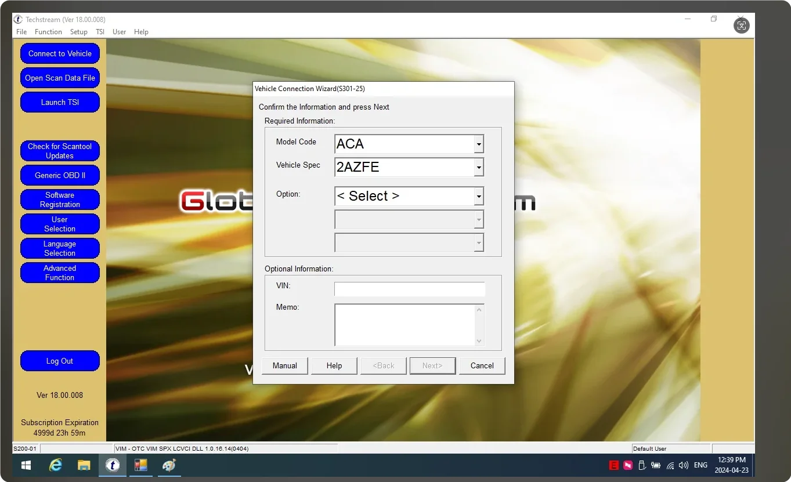
Task: Open the Setup menu
Action: 79,32
